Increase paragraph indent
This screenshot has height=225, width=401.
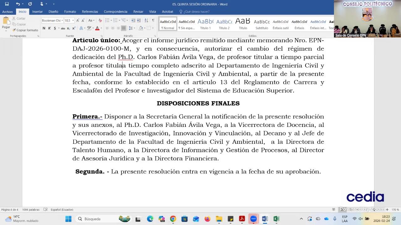click(x=139, y=21)
